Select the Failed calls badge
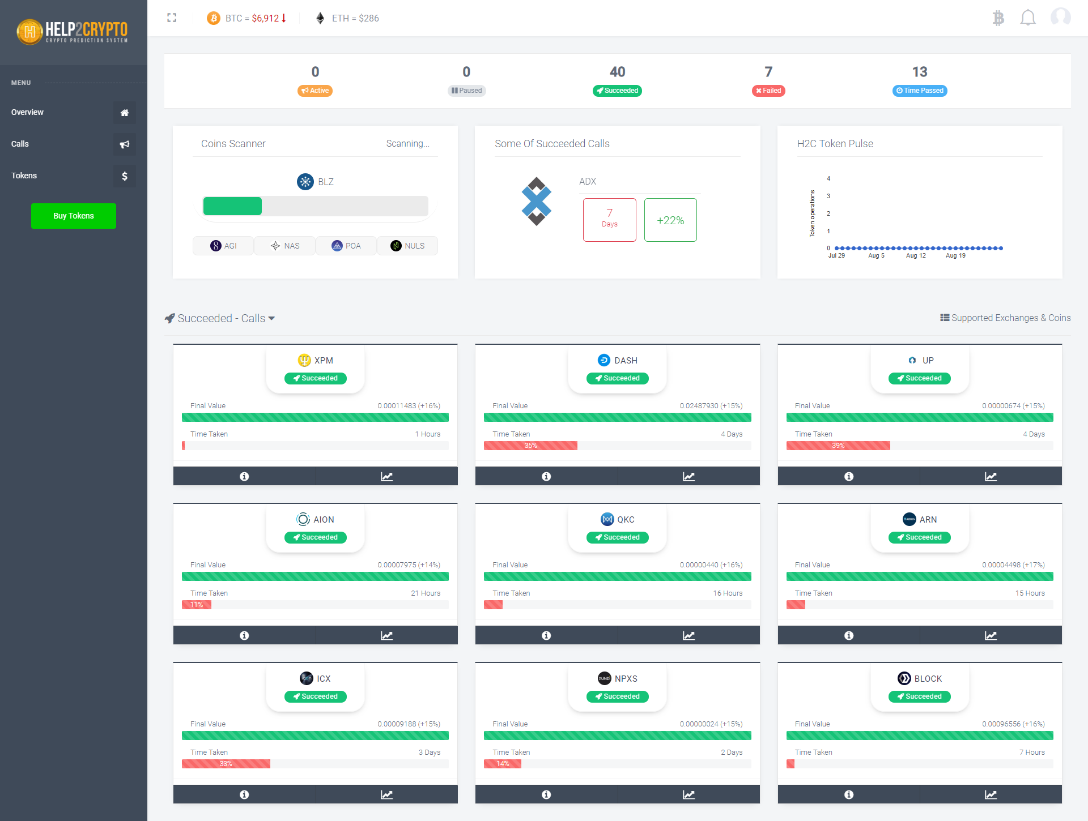The height and width of the screenshot is (821, 1088). pos(768,91)
